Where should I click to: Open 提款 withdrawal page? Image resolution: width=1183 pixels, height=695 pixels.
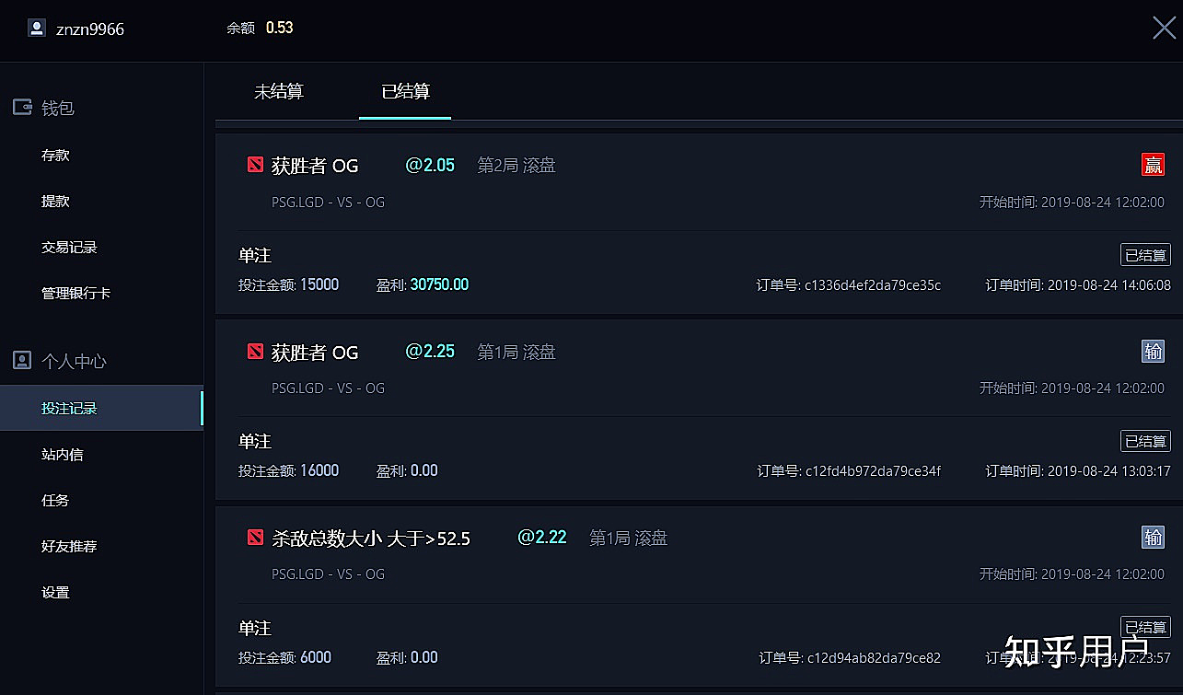(55, 202)
